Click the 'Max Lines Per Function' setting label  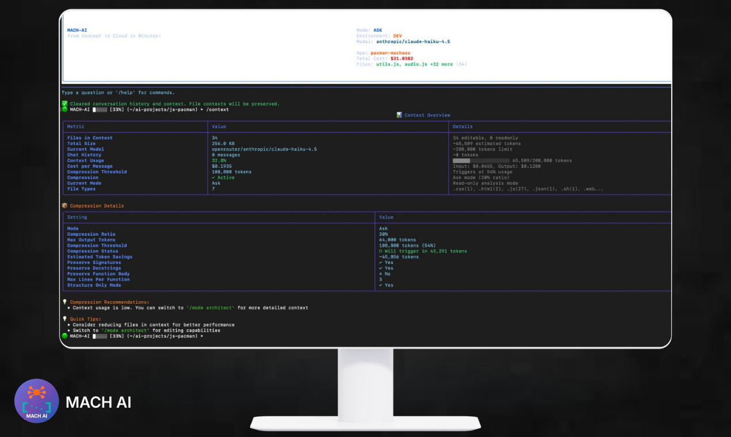[98, 279]
